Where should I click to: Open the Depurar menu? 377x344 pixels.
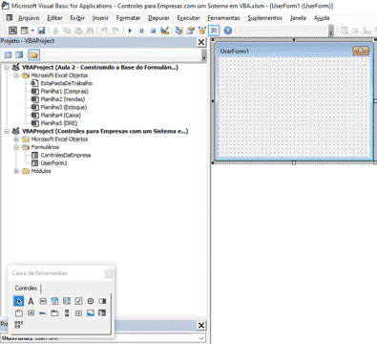point(158,18)
